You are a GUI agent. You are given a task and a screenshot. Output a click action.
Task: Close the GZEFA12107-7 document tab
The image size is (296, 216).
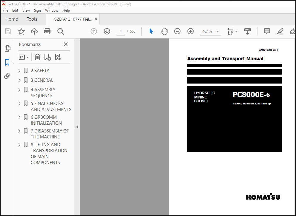(96, 19)
